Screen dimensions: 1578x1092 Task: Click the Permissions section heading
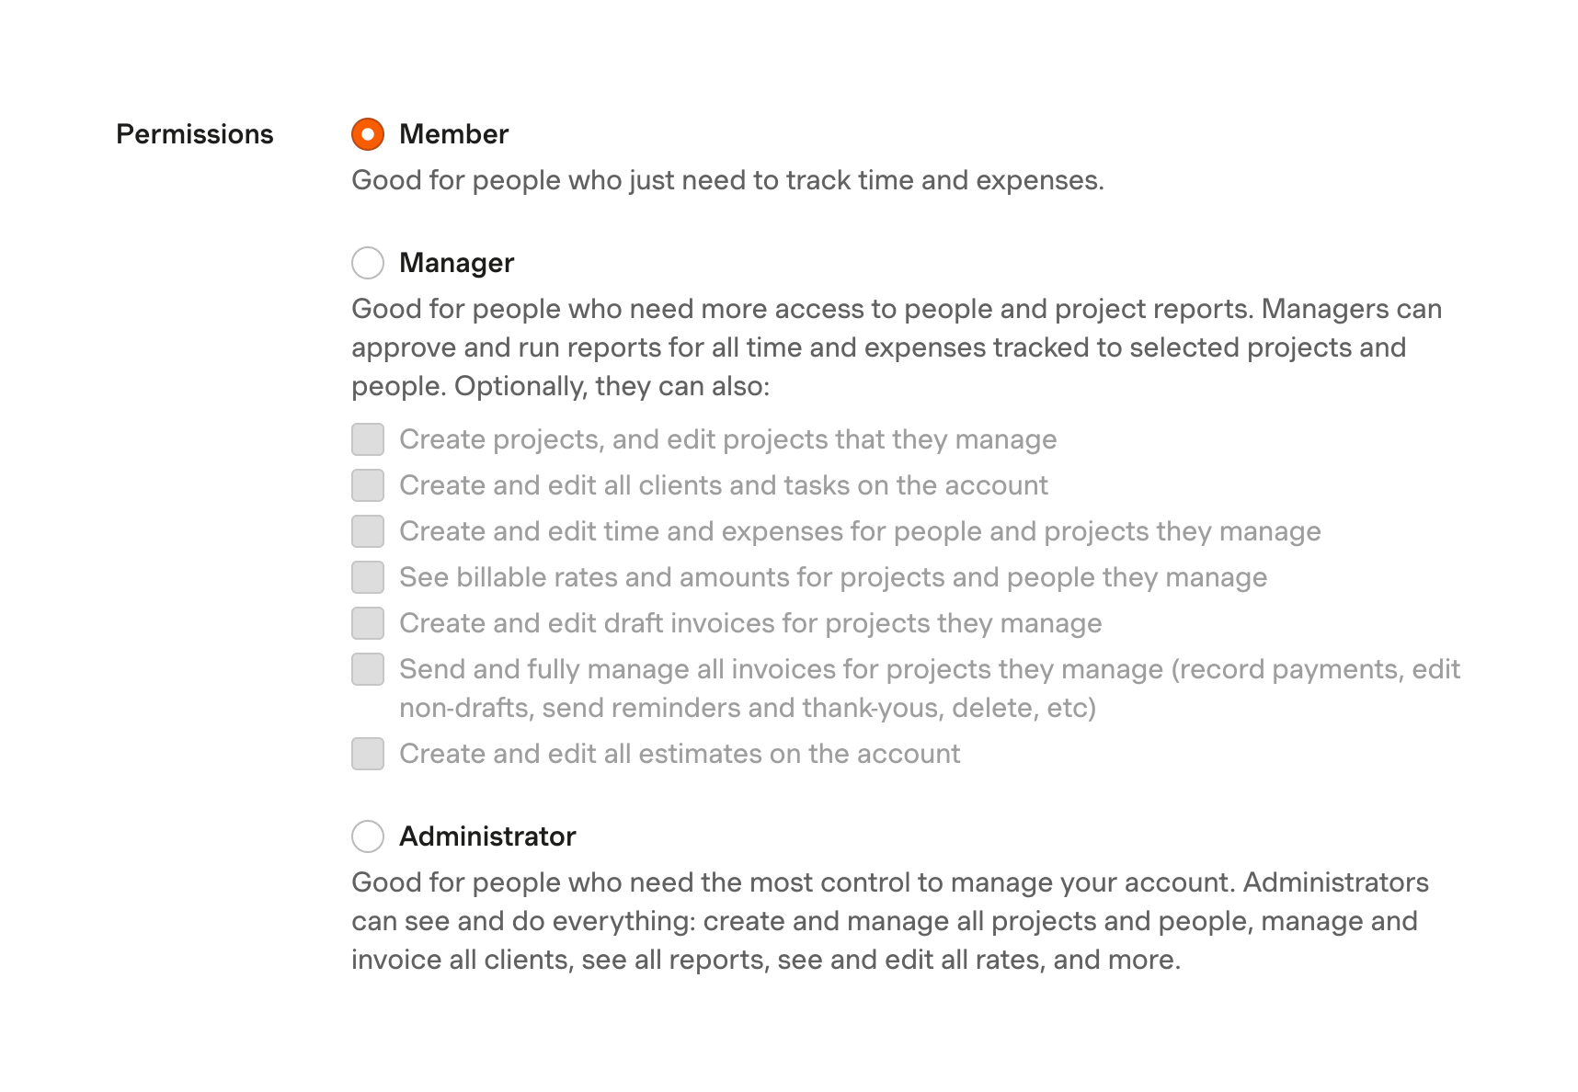[195, 134]
